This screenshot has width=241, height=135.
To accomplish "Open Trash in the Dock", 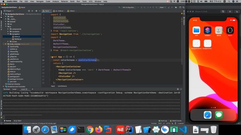I will pyautogui.click(x=214, y=129).
